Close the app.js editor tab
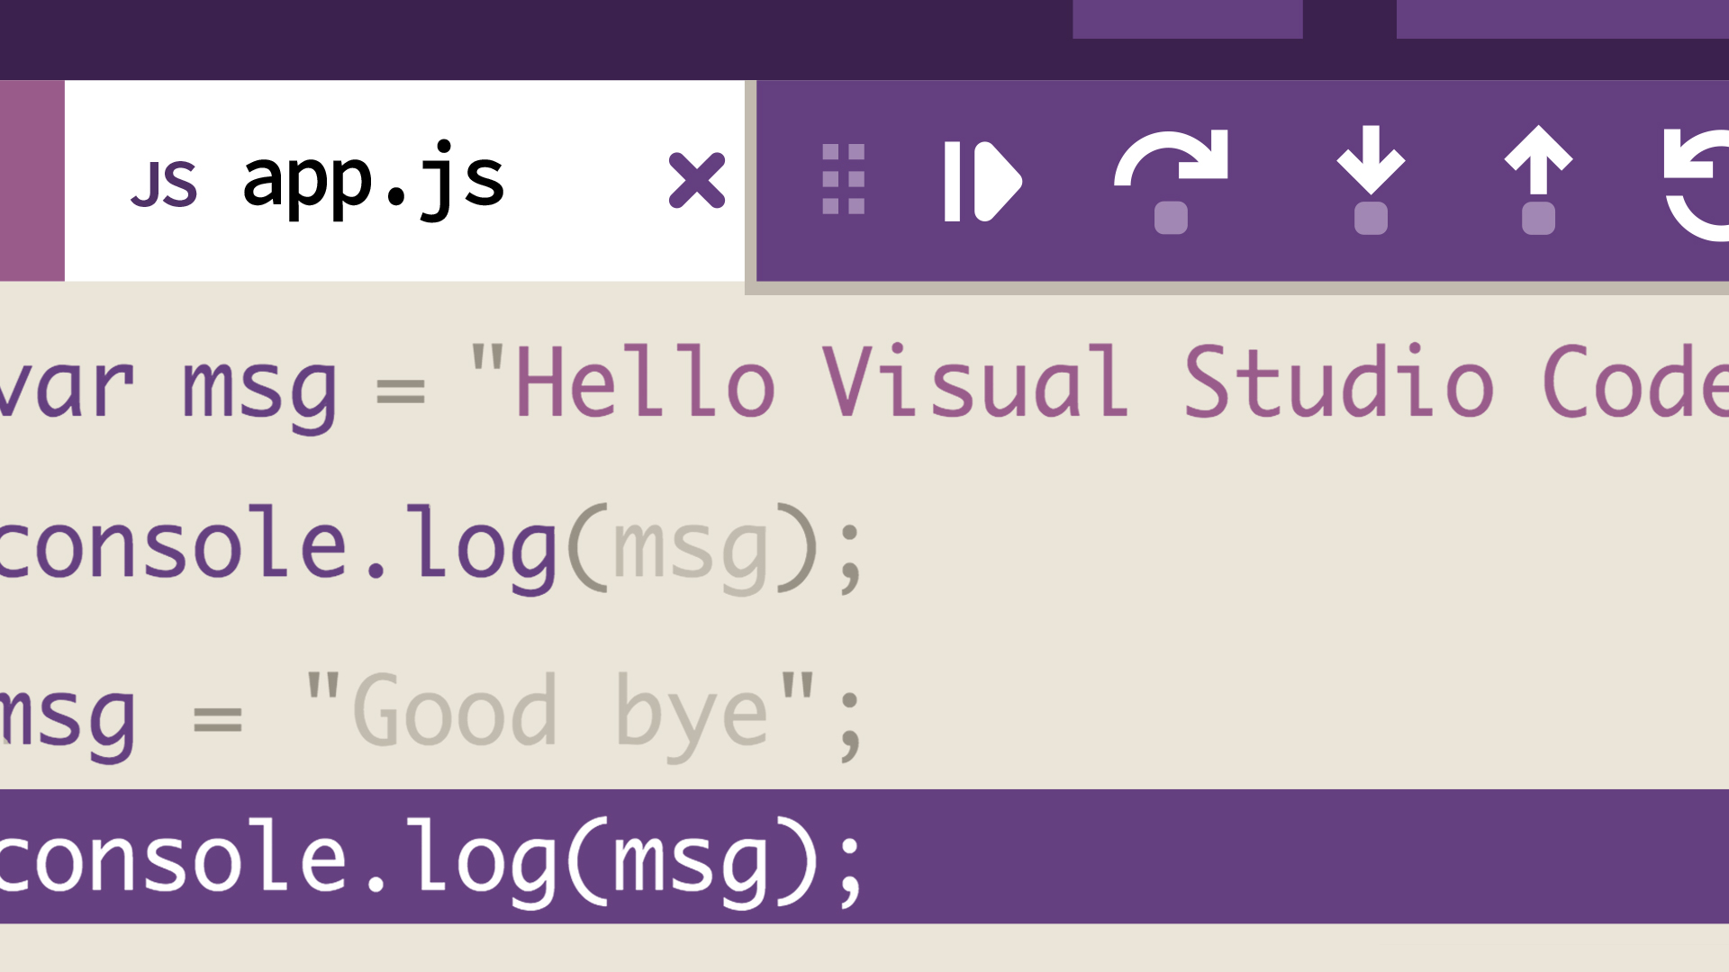Screen dimensions: 1729x972 pos(696,181)
